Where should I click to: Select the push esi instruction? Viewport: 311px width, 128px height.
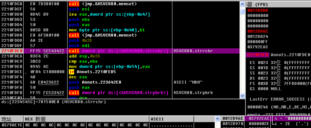point(79,9)
